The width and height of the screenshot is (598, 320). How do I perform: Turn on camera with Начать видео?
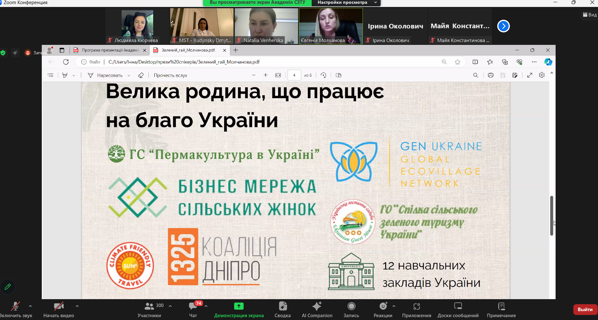59,310
